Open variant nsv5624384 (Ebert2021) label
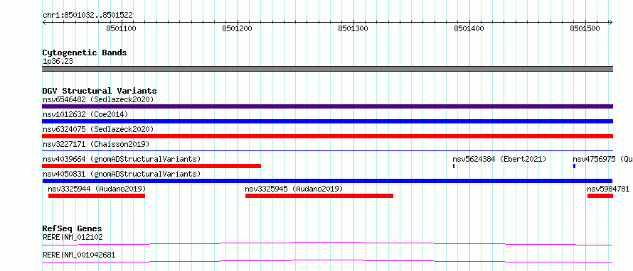This screenshot has height=271, width=633. click(499, 159)
